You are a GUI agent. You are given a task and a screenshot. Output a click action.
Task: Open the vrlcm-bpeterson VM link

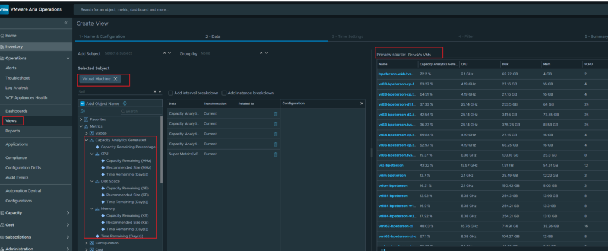(393, 186)
